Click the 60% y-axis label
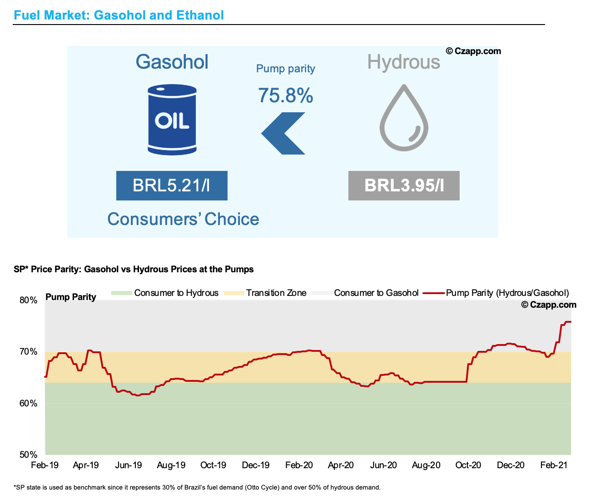Viewport: 595px width, 500px height. click(x=28, y=403)
